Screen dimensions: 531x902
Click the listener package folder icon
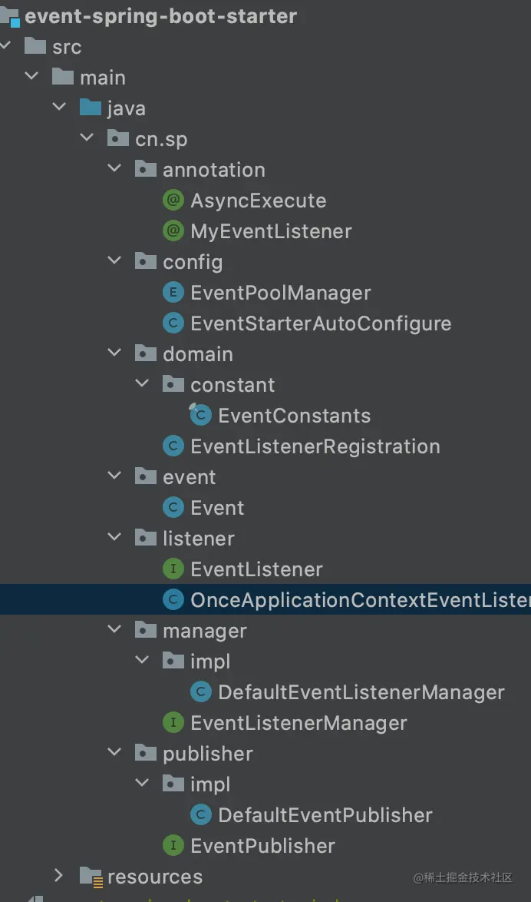click(x=145, y=539)
